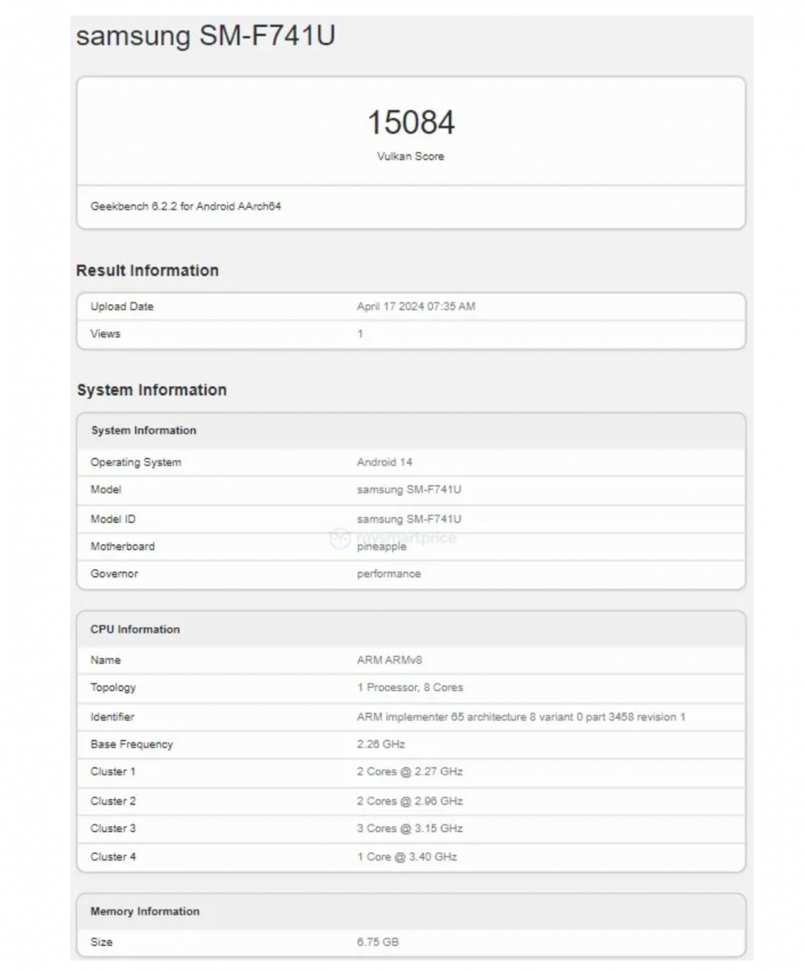Select the pineapple motherboard value
Image resolution: width=805 pixels, height=971 pixels.
(382, 547)
